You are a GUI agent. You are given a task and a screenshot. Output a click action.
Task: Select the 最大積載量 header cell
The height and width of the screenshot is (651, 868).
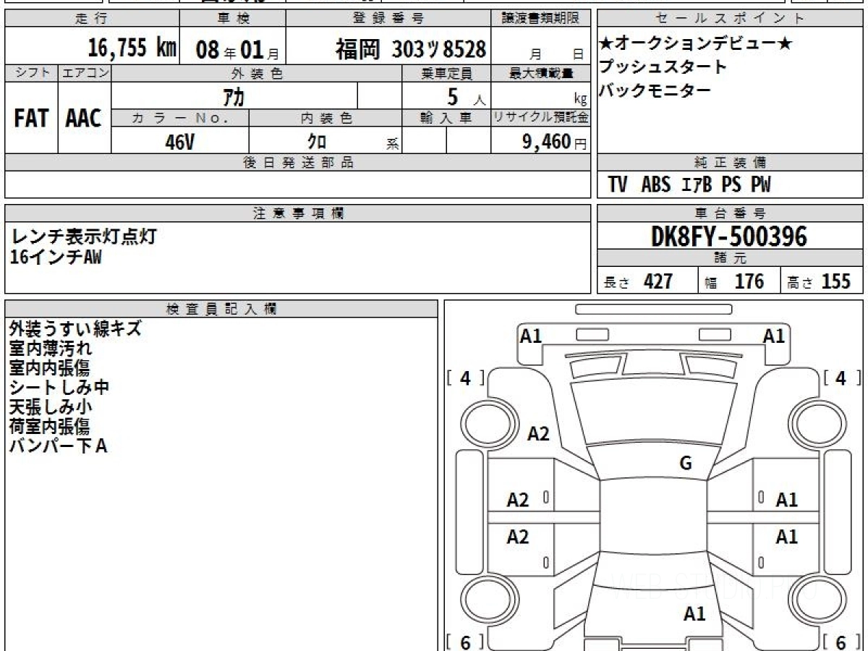click(541, 73)
